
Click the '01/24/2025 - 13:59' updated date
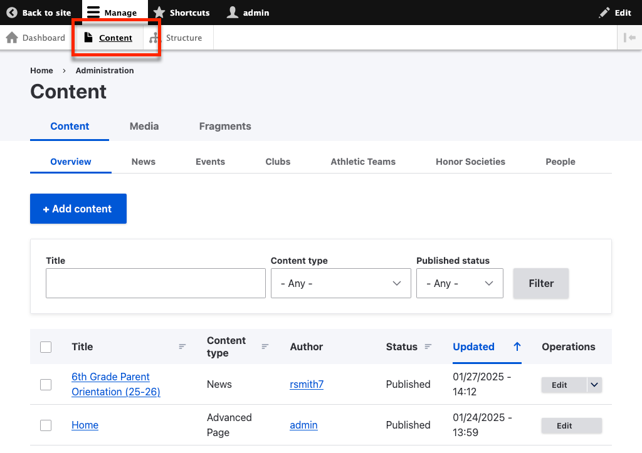pyautogui.click(x=482, y=425)
